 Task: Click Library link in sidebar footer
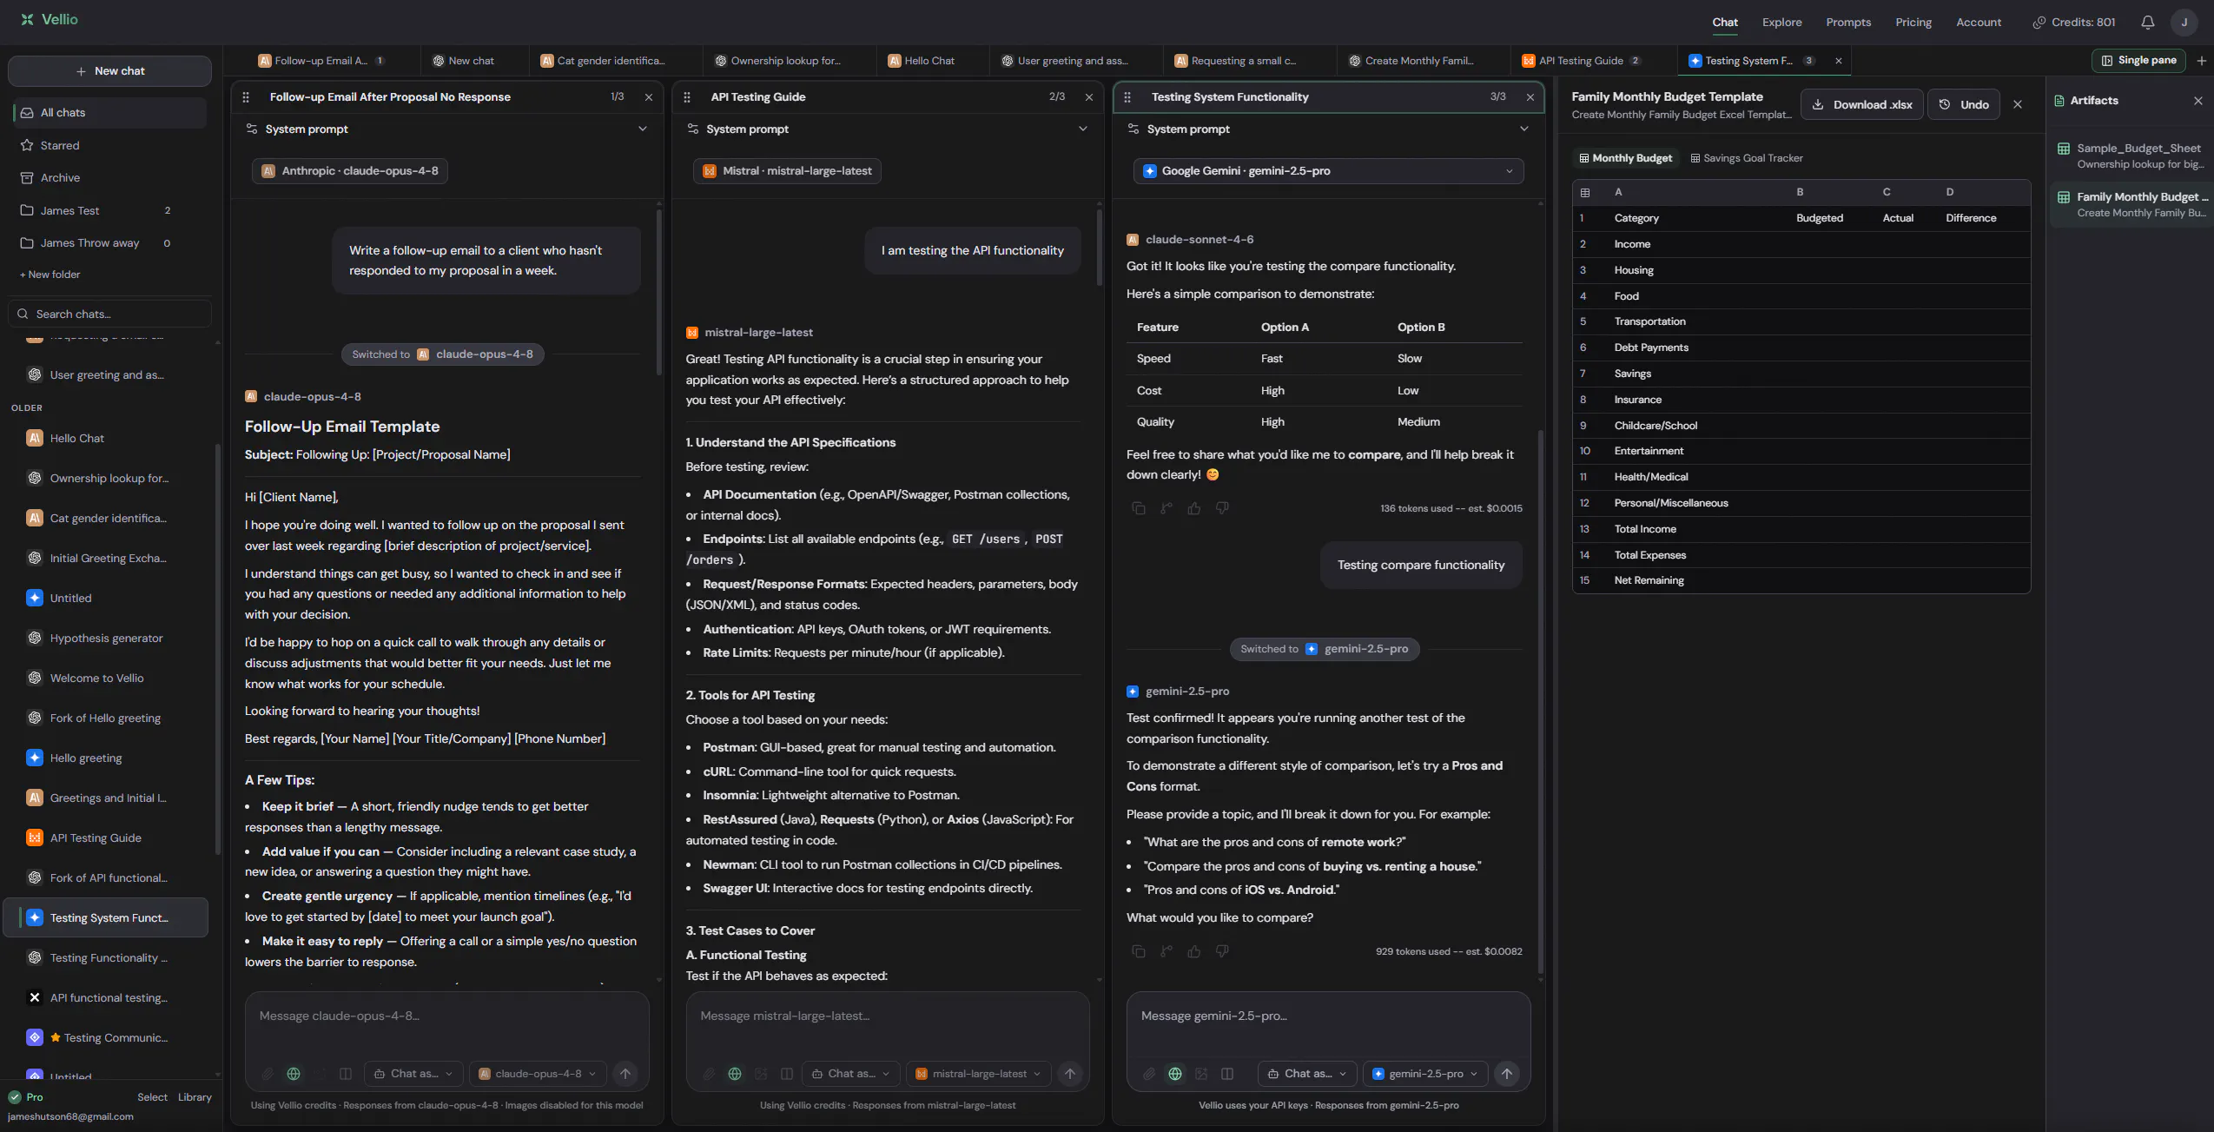195,1097
